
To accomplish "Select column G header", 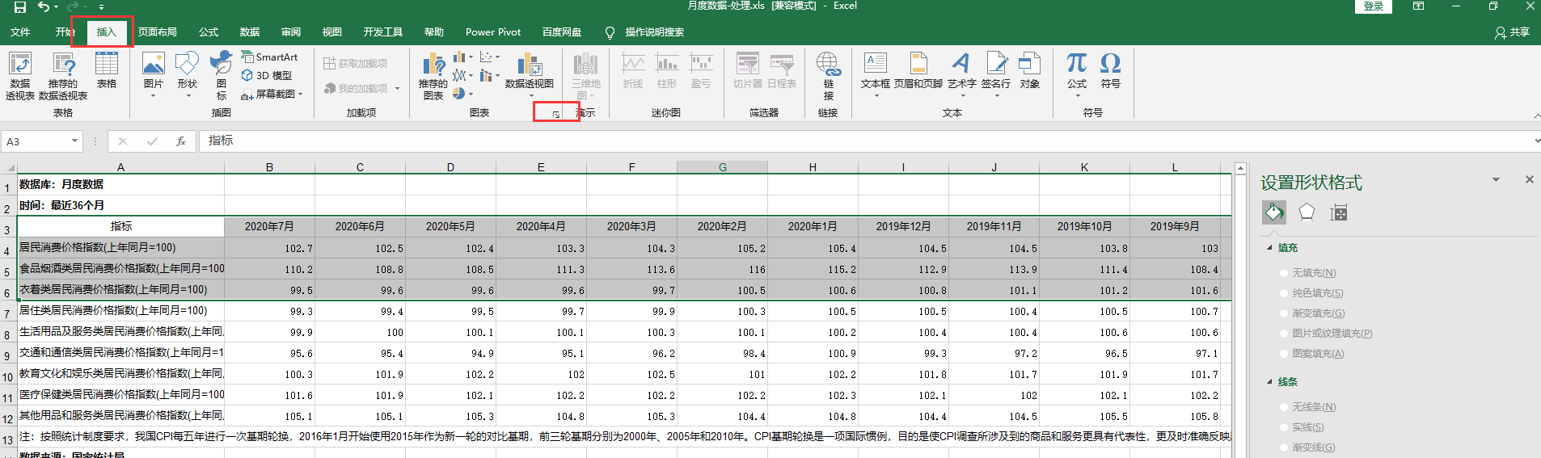I will click(x=723, y=167).
